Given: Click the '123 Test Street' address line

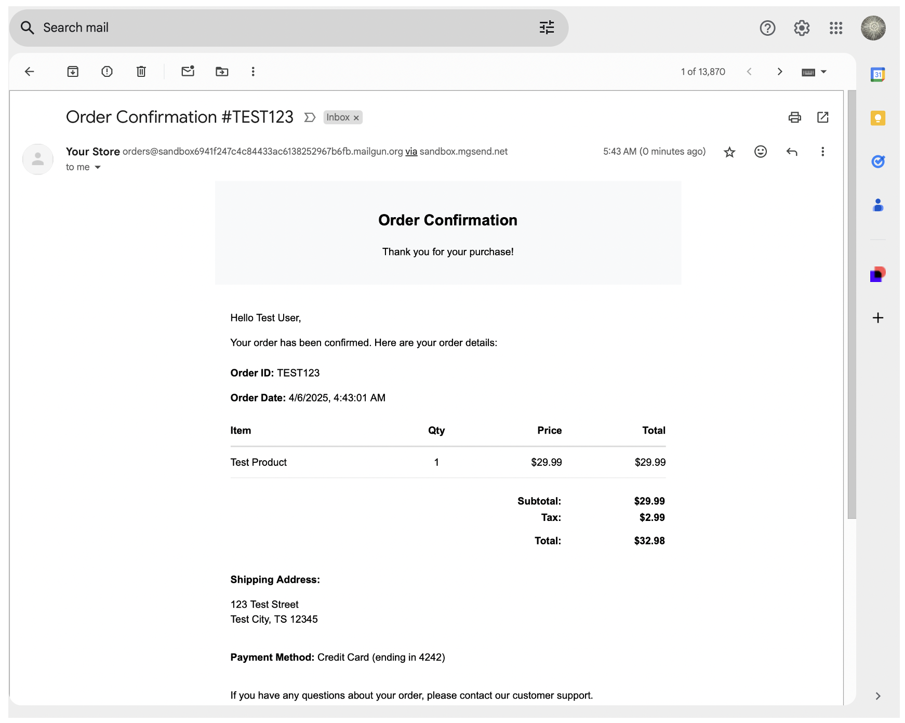Looking at the screenshot, I should pyautogui.click(x=264, y=605).
